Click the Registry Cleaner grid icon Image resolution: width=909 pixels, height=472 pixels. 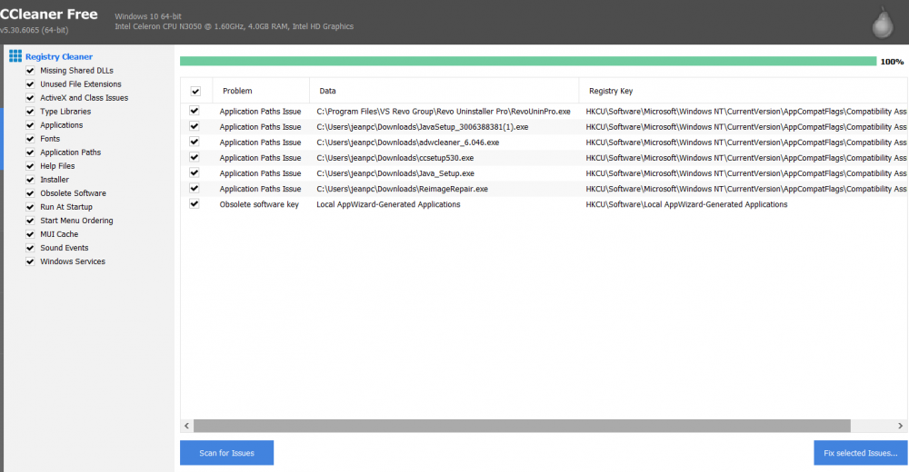[15, 56]
